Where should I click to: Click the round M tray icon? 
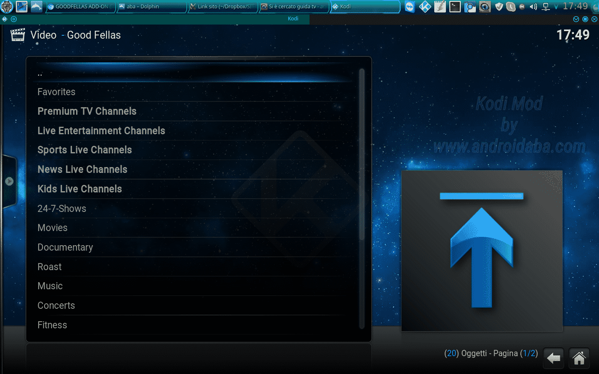click(522, 7)
